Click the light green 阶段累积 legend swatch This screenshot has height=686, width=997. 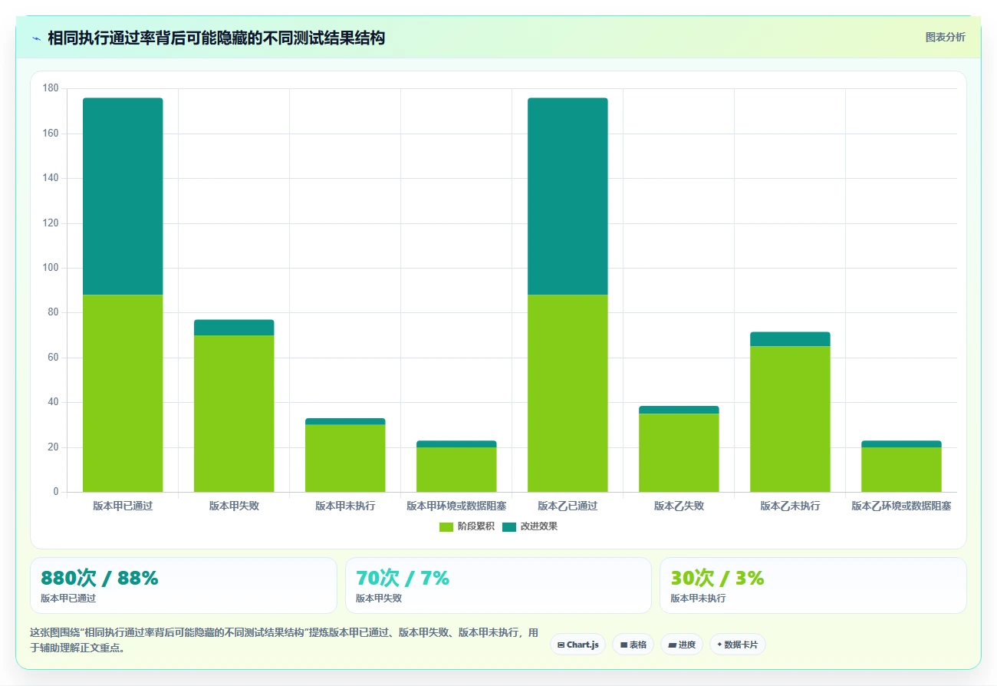(446, 526)
